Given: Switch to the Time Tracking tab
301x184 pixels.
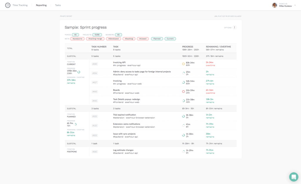Looking at the screenshot, I should tap(20, 5).
